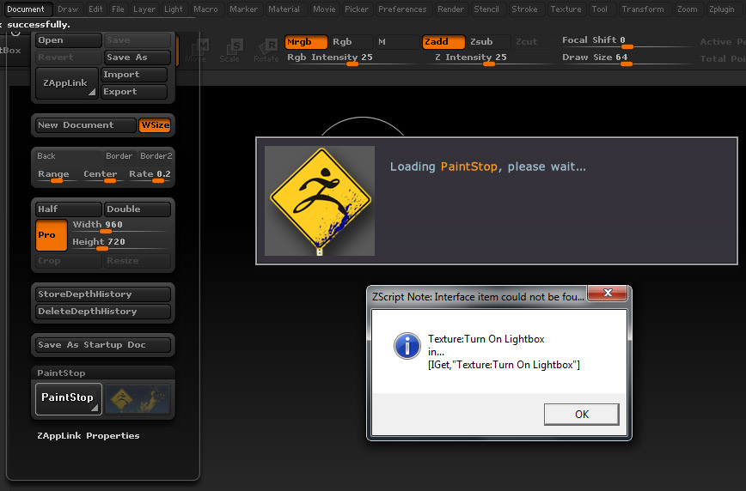Open the Texture menu
This screenshot has width=746, height=491.
tap(566, 9)
